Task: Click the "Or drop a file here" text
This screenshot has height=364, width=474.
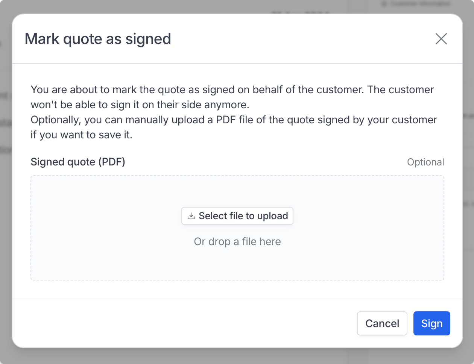Action: point(237,241)
